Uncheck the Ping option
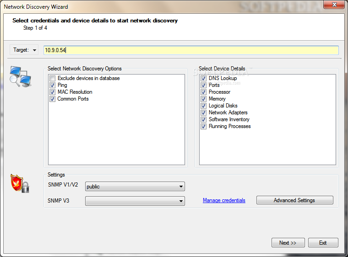The width and height of the screenshot is (348, 257). [53, 85]
